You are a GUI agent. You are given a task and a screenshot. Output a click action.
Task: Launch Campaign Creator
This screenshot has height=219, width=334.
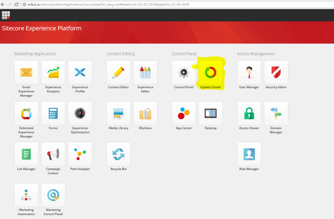click(53, 154)
